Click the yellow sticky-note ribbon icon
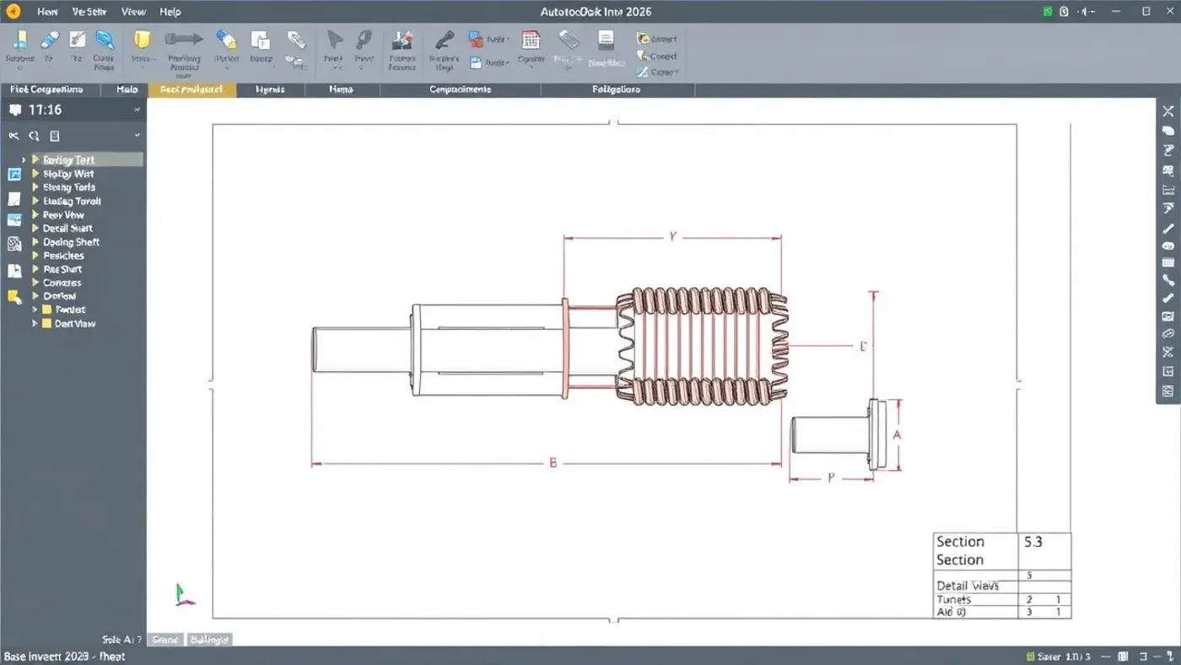This screenshot has width=1181, height=665. tap(142, 40)
